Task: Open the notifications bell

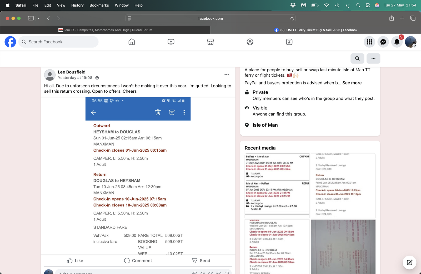Action: [397, 42]
